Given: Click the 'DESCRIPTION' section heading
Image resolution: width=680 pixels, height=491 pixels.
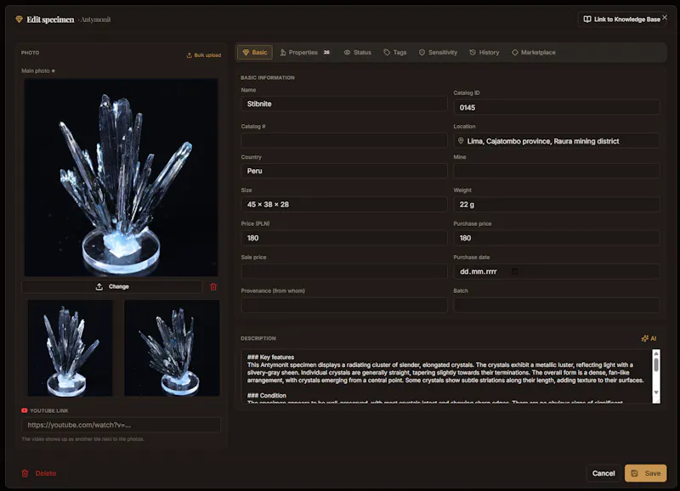Looking at the screenshot, I should 258,338.
